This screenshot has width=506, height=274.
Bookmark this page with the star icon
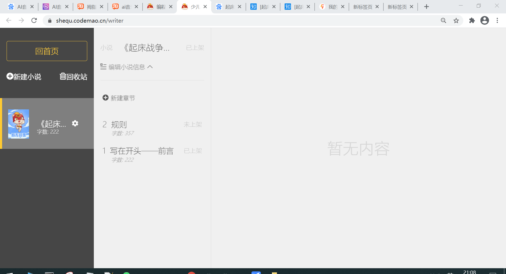pos(456,21)
